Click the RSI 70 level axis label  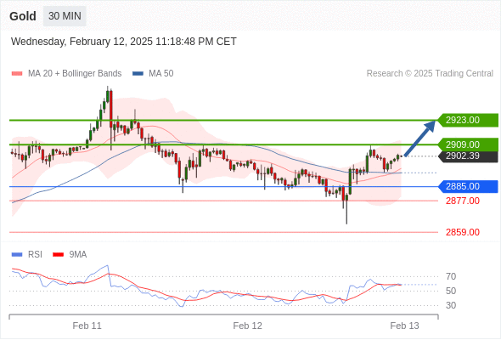tap(451, 276)
